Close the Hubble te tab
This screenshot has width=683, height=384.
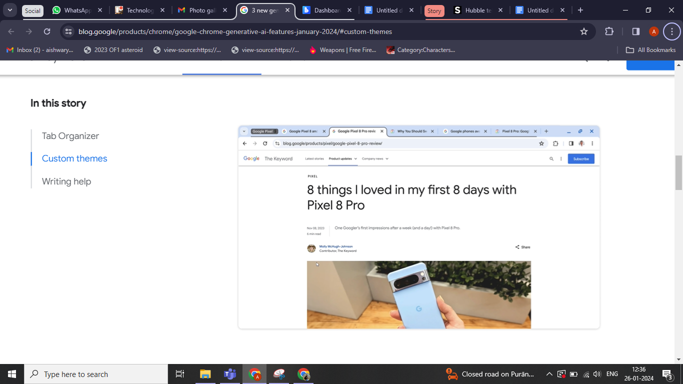coord(500,10)
